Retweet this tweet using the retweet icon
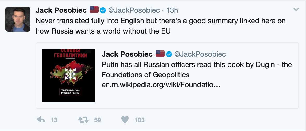The width and height of the screenshot is (306, 131). 84,120
